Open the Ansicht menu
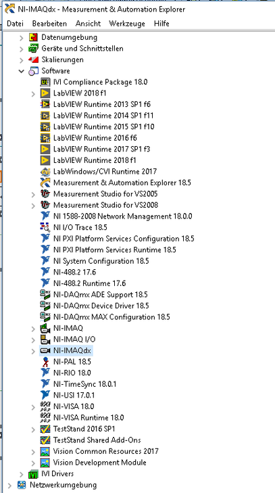 [x=88, y=24]
